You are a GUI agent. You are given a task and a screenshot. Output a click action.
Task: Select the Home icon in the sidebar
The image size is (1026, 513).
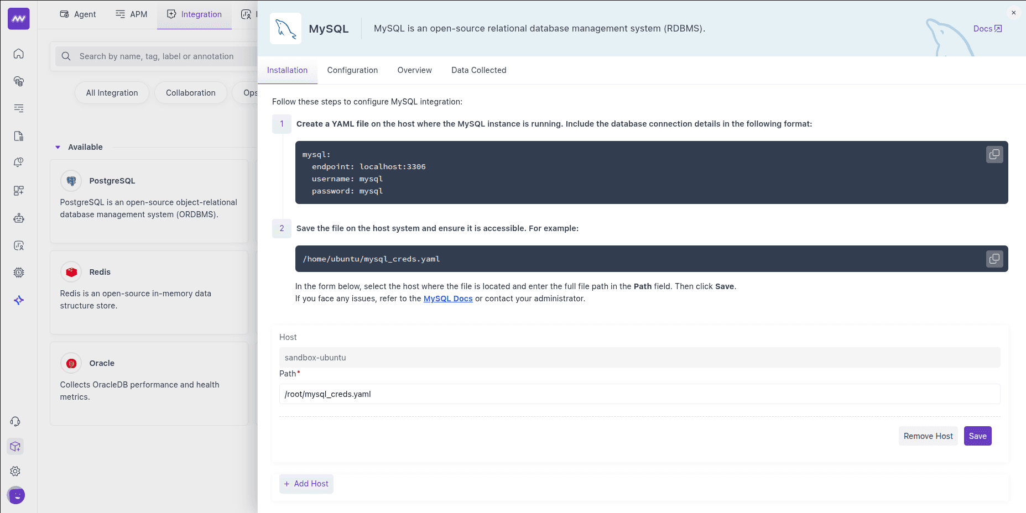[x=18, y=54]
